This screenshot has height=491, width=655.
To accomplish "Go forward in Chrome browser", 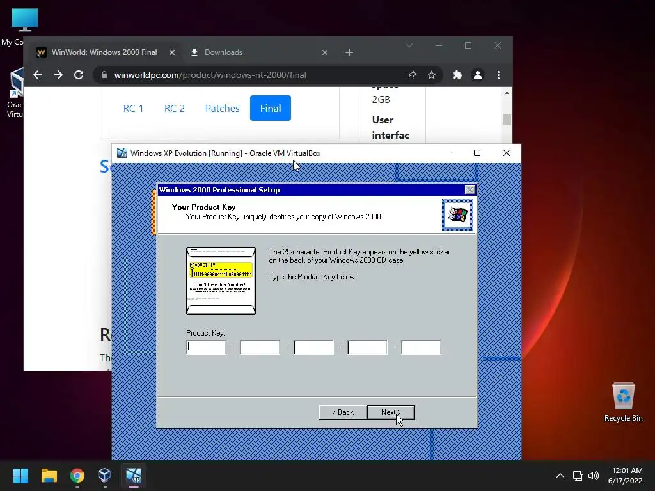I will (58, 75).
